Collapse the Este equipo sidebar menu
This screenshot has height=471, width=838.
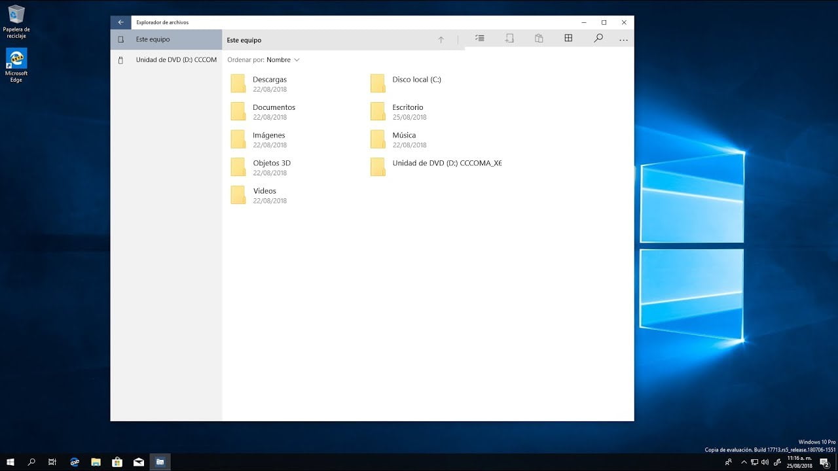120,39
